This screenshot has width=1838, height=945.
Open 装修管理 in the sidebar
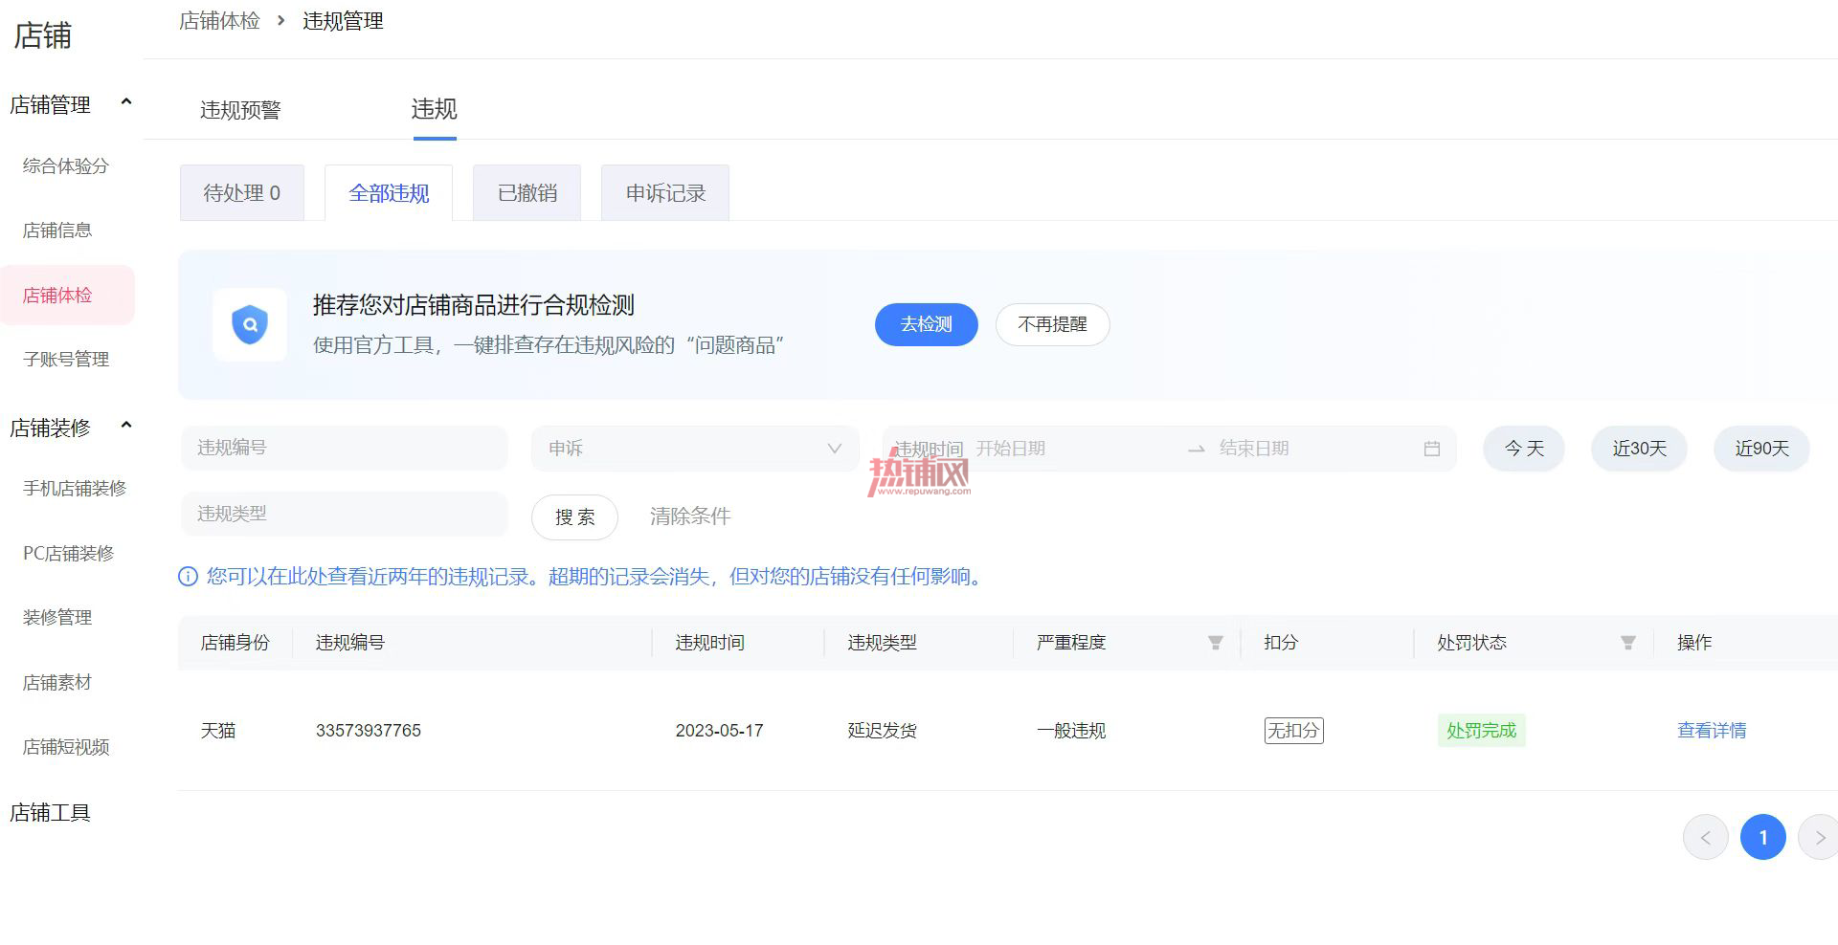[x=57, y=618]
